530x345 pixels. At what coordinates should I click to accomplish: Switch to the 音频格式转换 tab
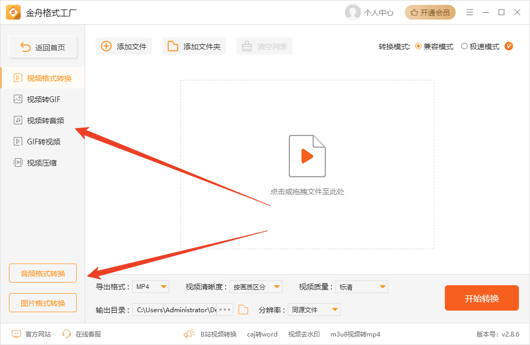(x=42, y=273)
